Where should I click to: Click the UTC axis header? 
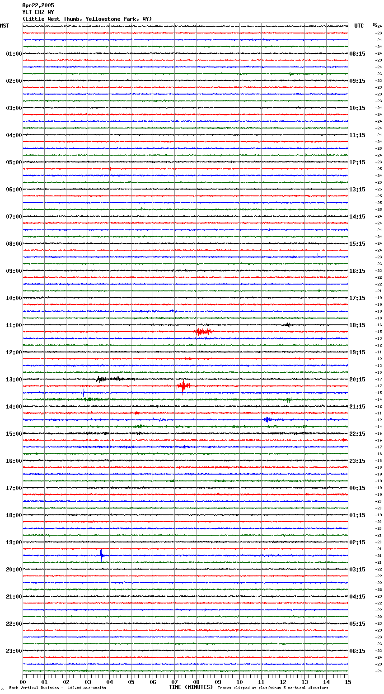359,26
